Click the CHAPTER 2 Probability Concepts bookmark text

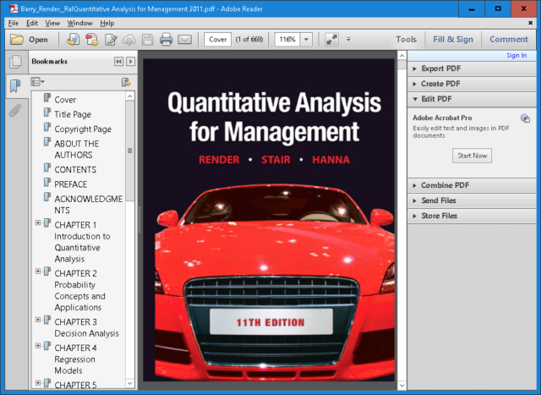[79, 290]
